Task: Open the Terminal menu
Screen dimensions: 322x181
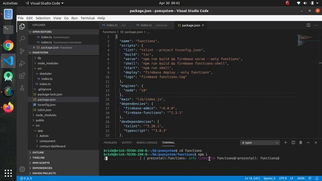Action: pyautogui.click(x=88, y=18)
